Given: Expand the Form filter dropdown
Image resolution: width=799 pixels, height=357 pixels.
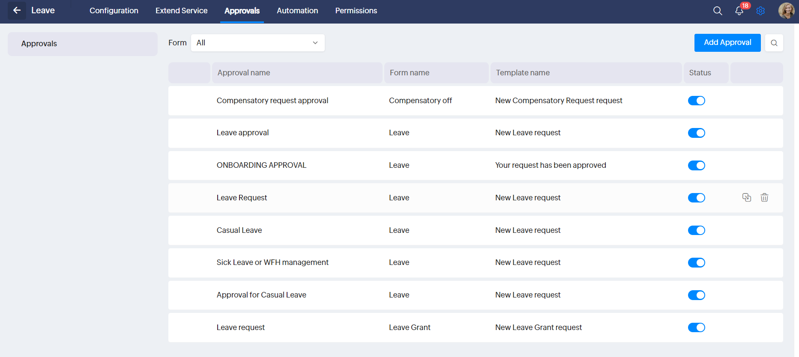Looking at the screenshot, I should (257, 43).
